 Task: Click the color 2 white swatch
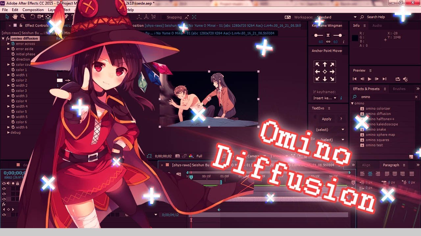click(x=60, y=80)
